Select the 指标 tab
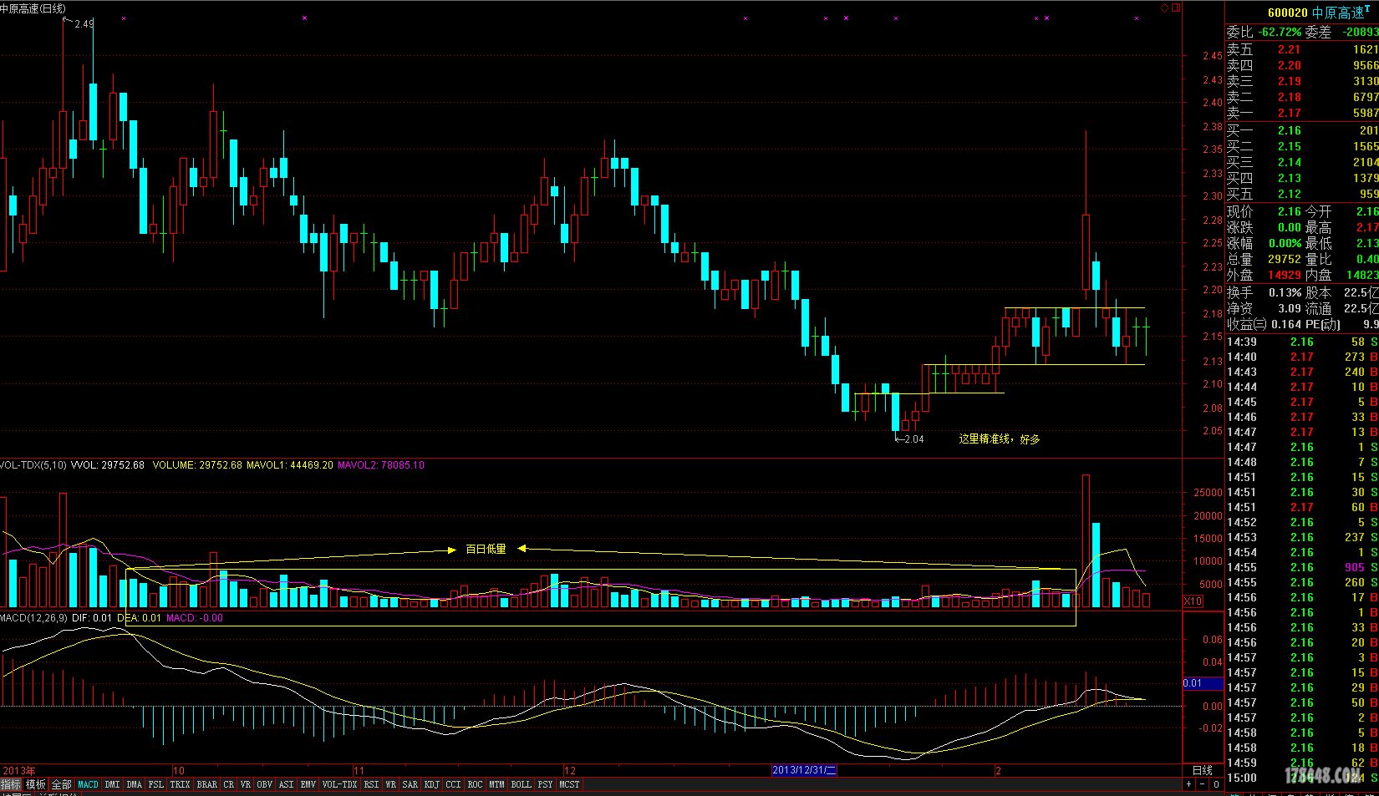 pos(11,784)
